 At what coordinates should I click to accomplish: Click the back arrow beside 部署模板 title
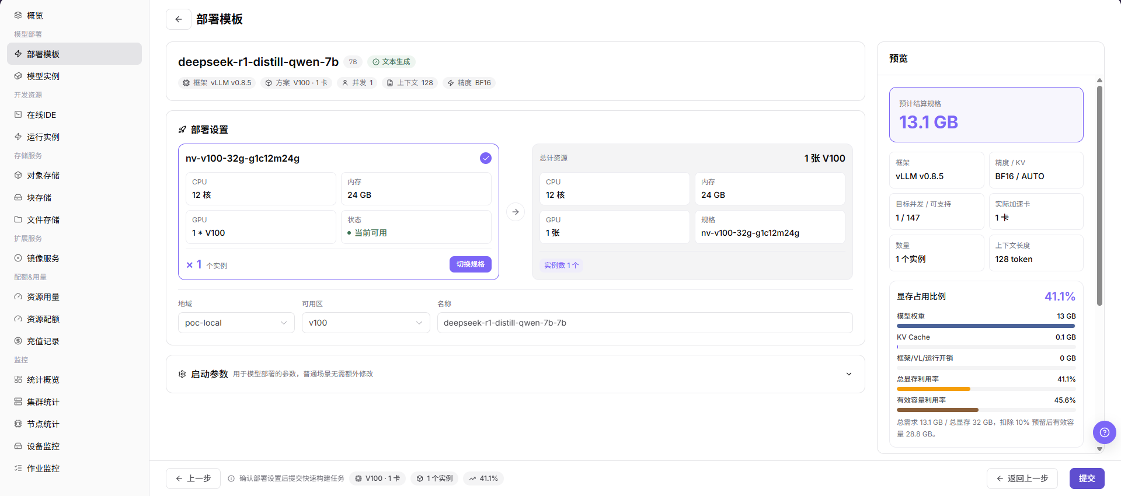pos(179,19)
